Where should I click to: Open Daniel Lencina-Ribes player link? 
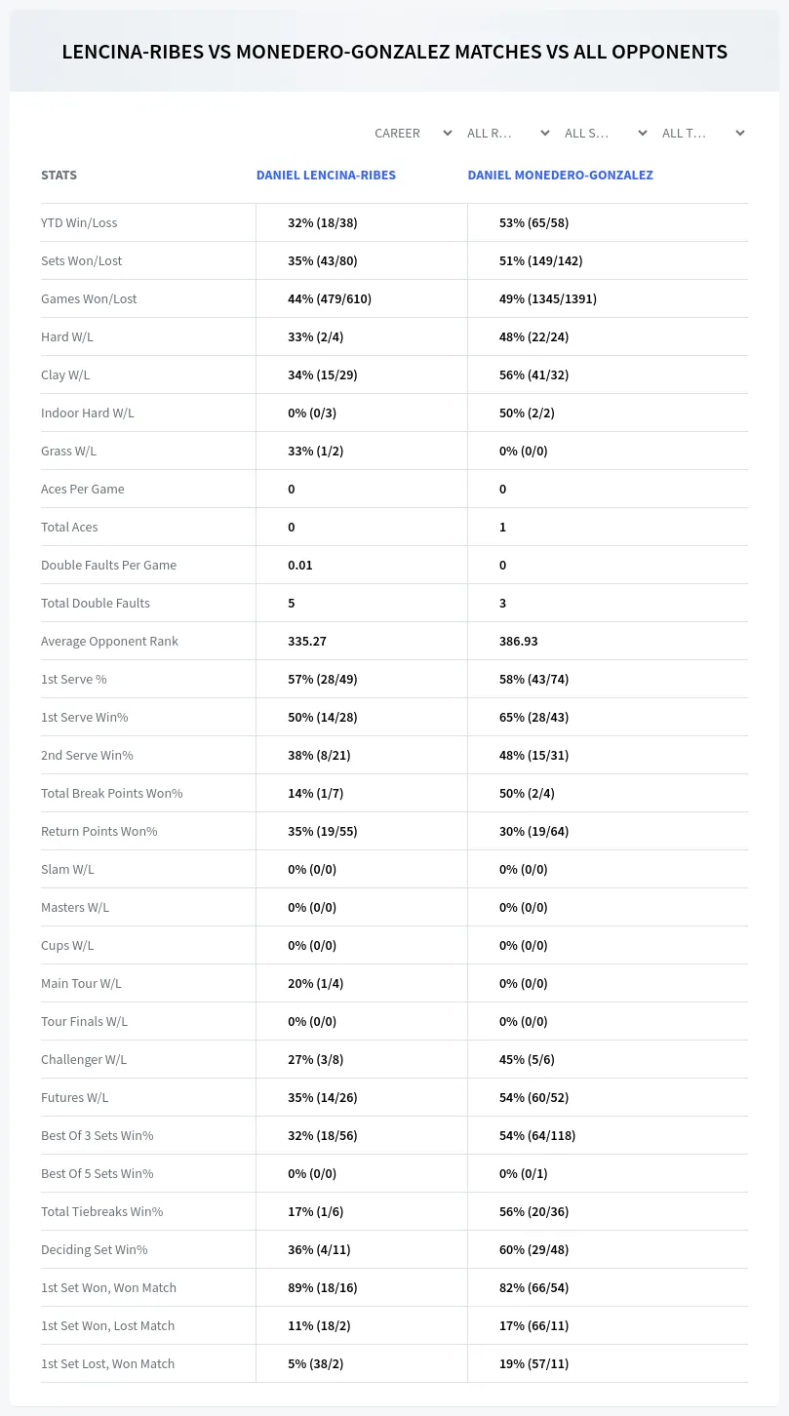pos(326,176)
